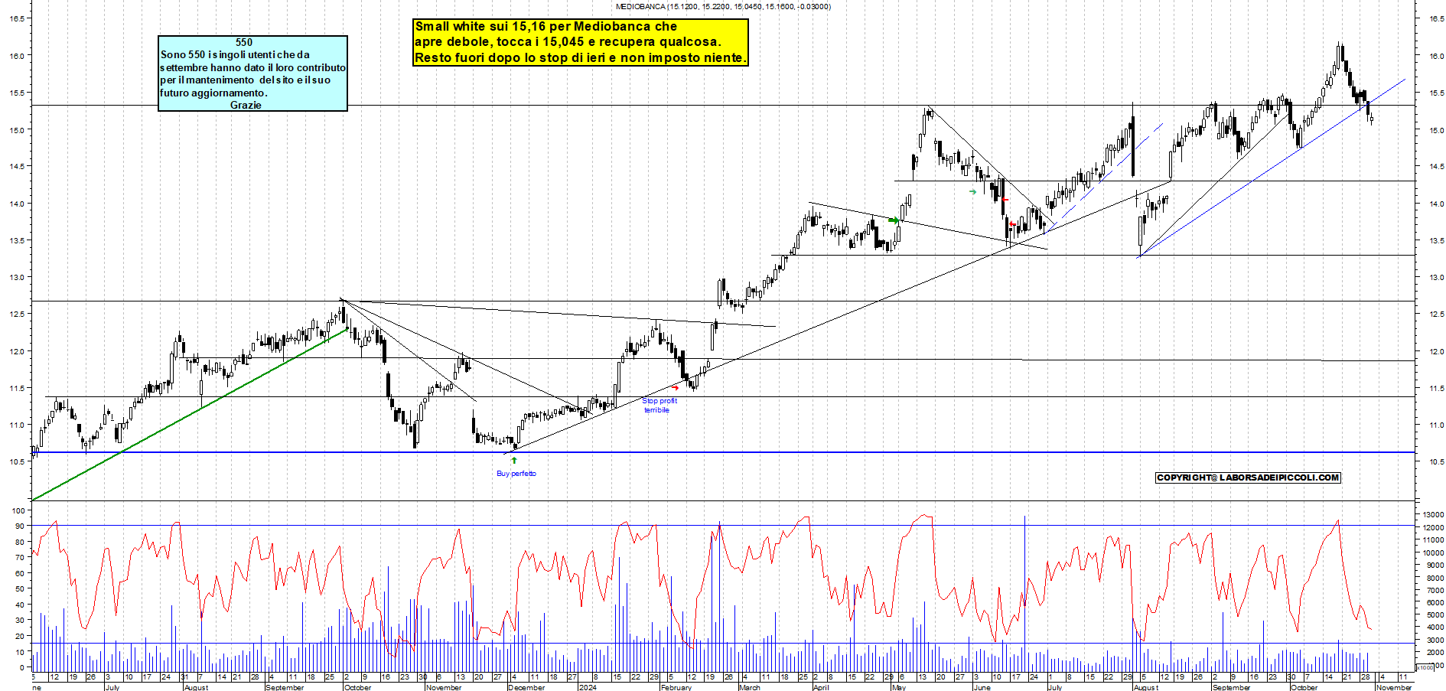This screenshot has width=1446, height=691.
Task: Click the line 'apre debole, tocca i 15,045 e recupera qualcosa.'
Action: coord(567,42)
